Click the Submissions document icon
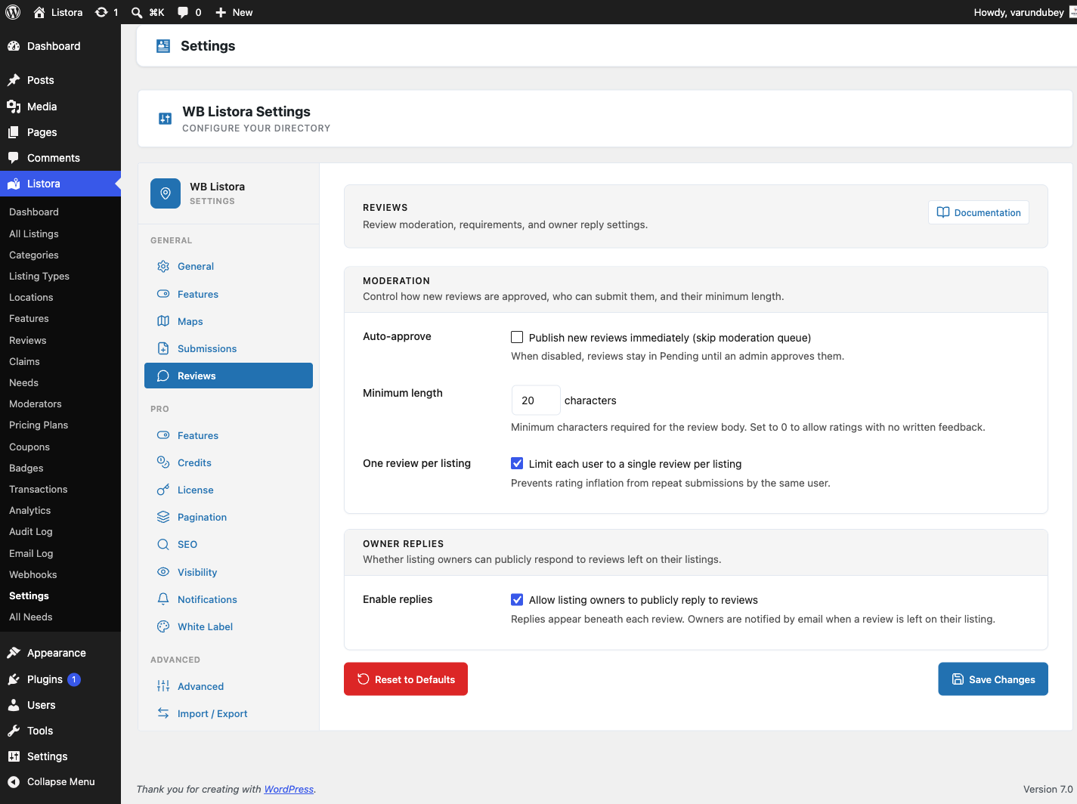This screenshot has height=804, width=1077. tap(163, 348)
